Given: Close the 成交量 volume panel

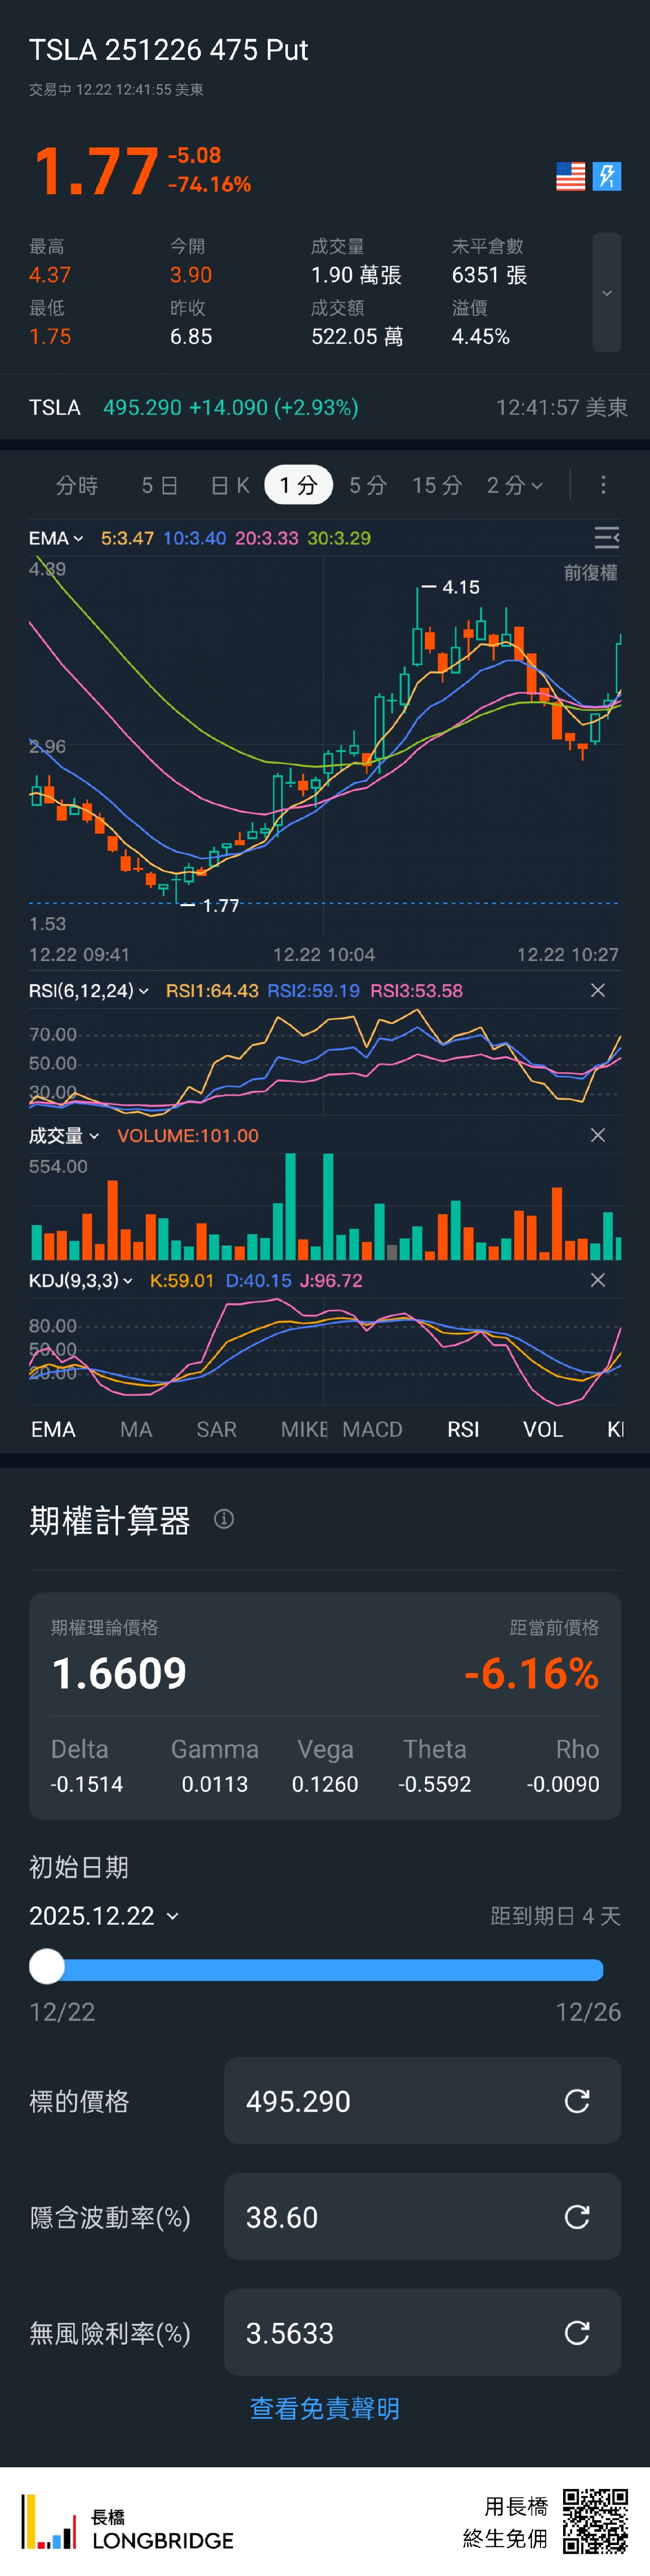Looking at the screenshot, I should 598,1135.
